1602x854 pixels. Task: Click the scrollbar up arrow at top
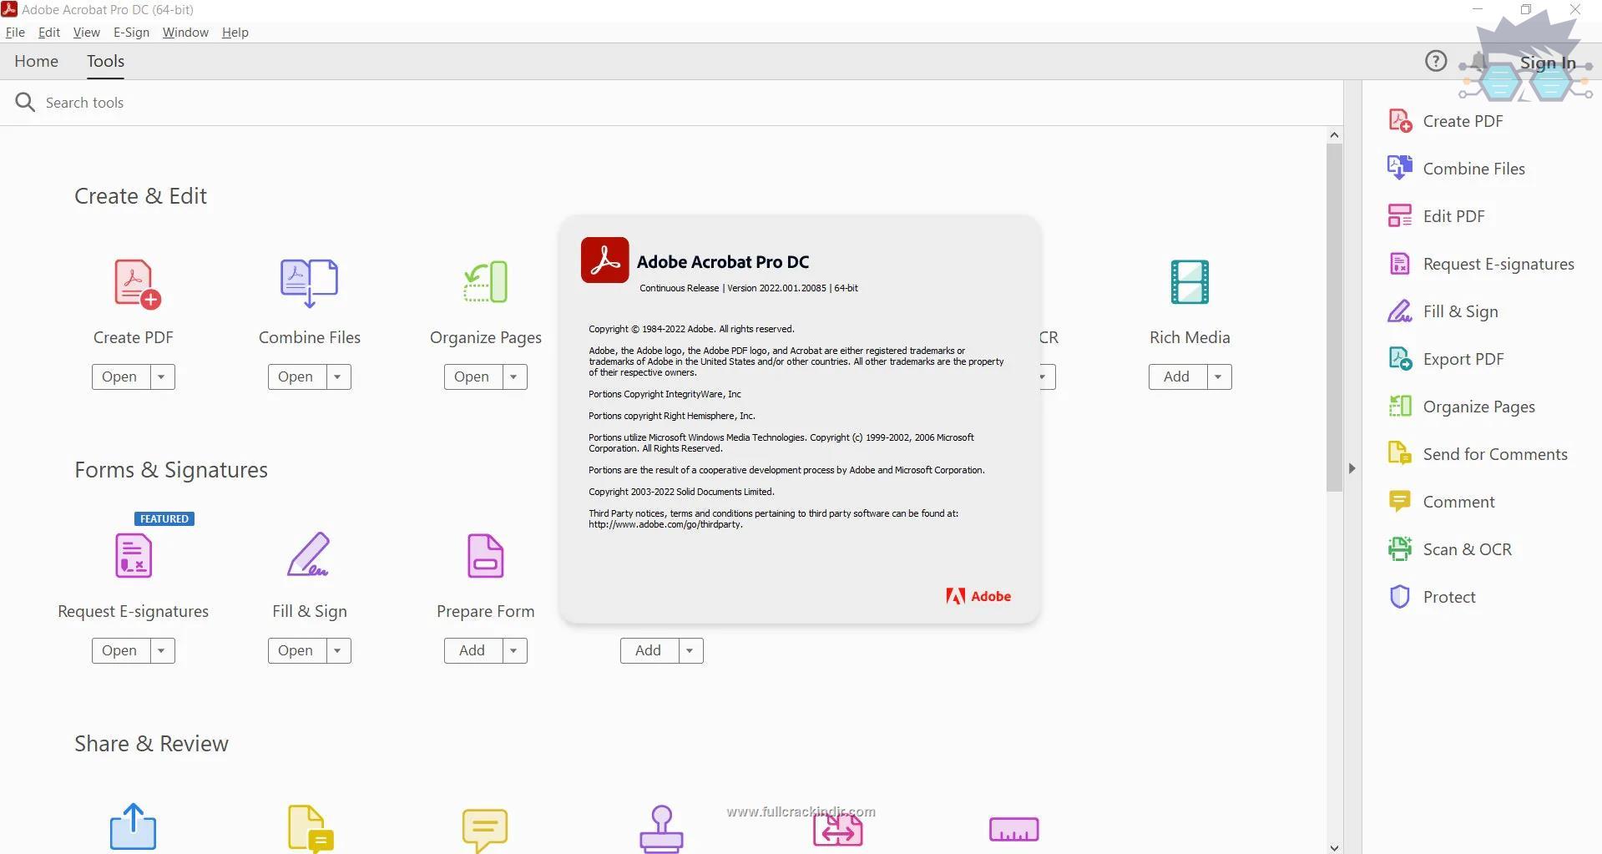1334,135
